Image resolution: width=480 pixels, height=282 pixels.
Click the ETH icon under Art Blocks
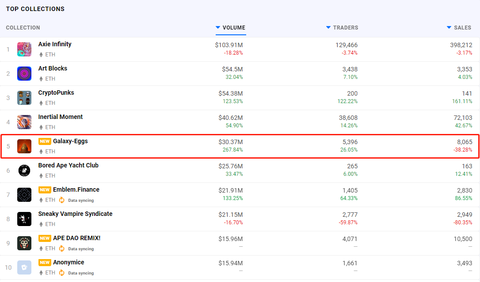coord(41,79)
